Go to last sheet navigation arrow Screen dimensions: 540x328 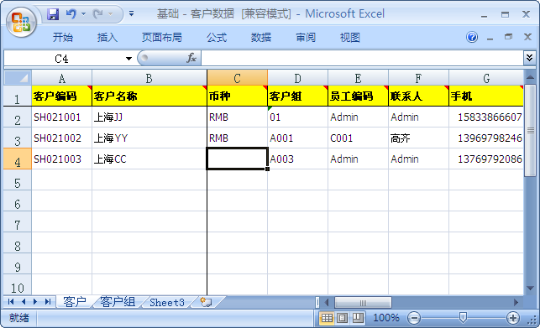(48, 302)
